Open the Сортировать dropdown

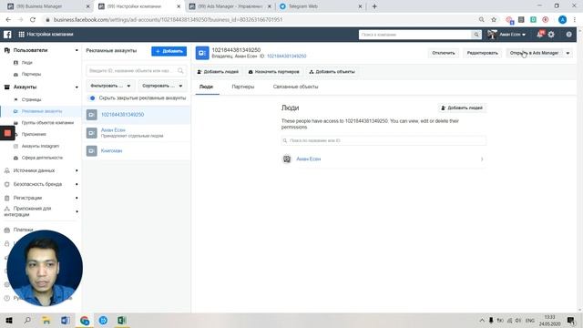tap(162, 86)
